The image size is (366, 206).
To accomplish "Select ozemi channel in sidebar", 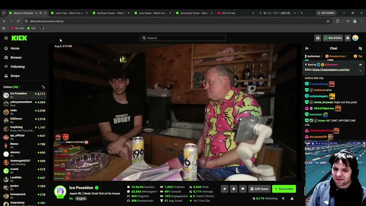I will click(24, 171).
